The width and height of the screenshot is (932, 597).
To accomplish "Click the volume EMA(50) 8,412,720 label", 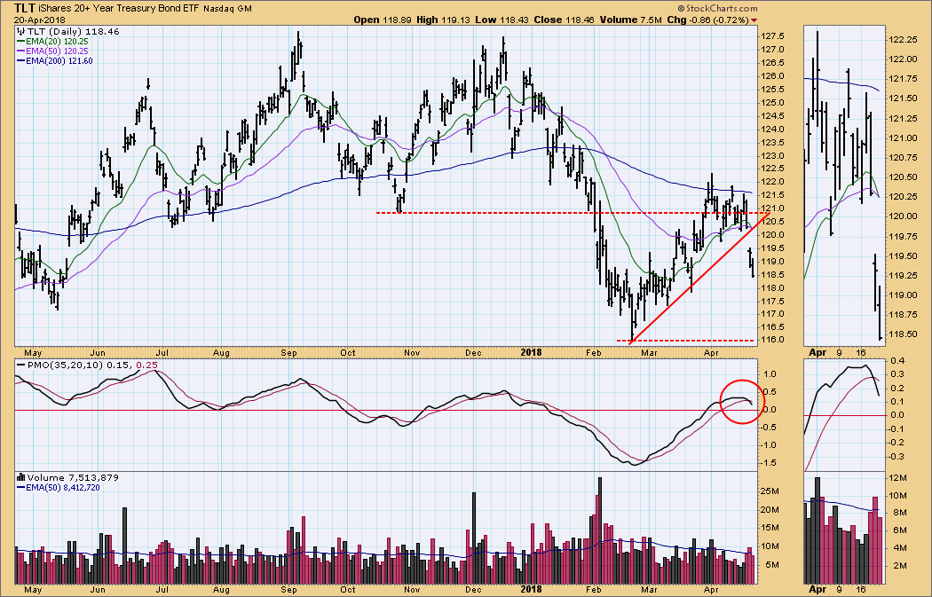I will click(59, 488).
